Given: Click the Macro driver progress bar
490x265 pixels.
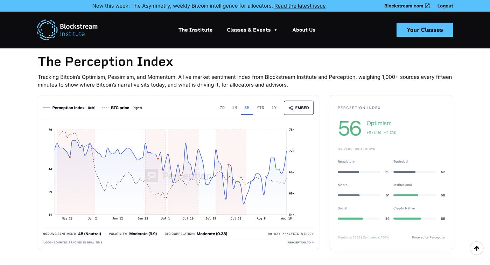Looking at the screenshot, I should 359,195.
